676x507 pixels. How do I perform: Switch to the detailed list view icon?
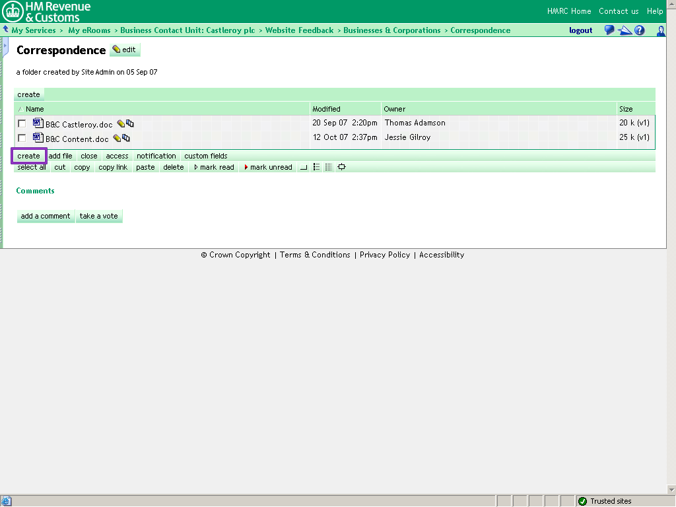tap(329, 167)
